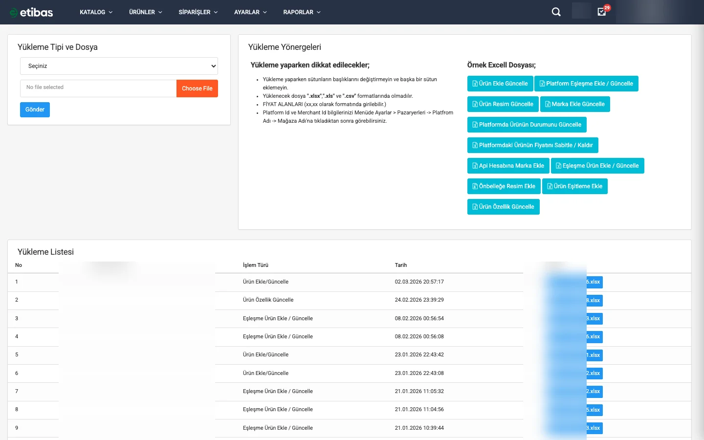
Task: Download Platformda Ürünün Durumunu Güncelle sample
Action: point(527,125)
